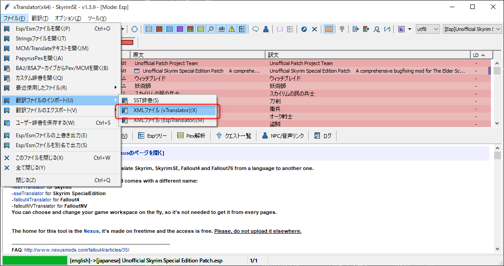The width and height of the screenshot is (504, 266).
Task: Choose 閉じる(Z) to quit
Action: 61,180
